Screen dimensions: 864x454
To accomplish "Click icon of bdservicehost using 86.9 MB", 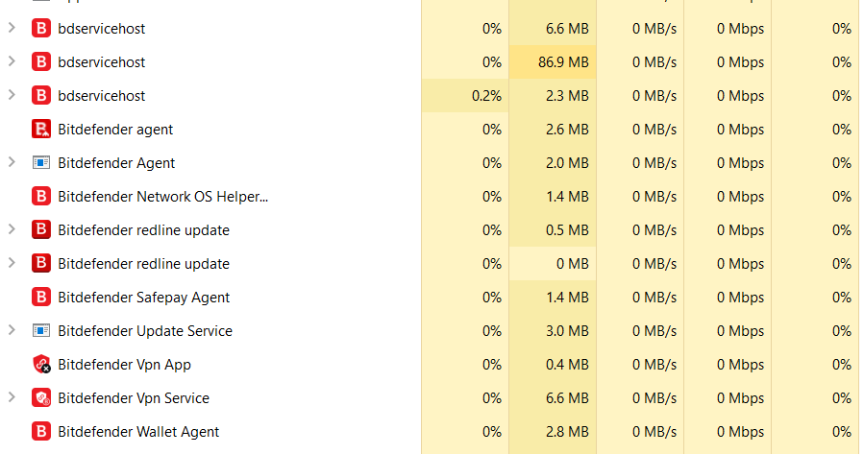I will tap(41, 62).
